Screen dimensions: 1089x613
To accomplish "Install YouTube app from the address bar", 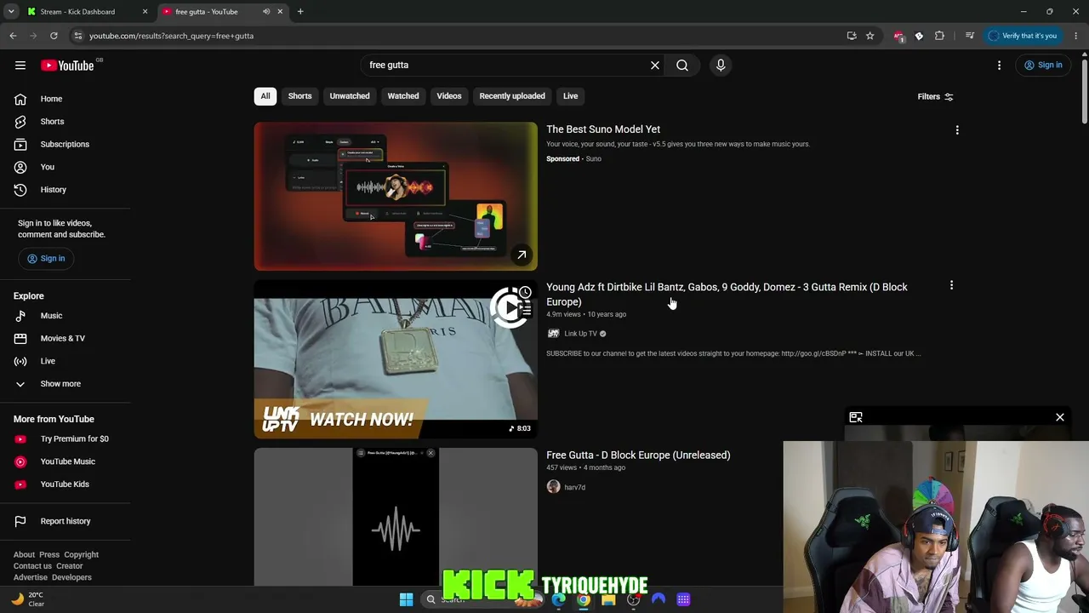I will [851, 36].
